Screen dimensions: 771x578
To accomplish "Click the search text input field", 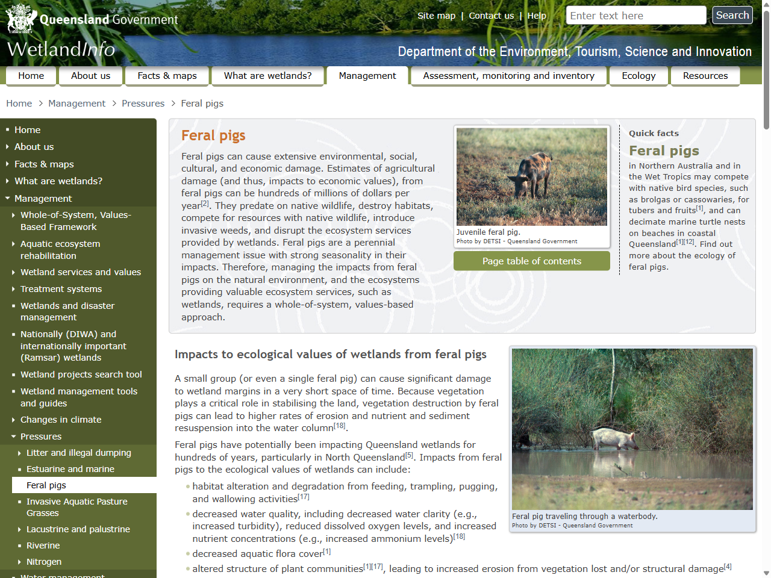I will click(635, 15).
